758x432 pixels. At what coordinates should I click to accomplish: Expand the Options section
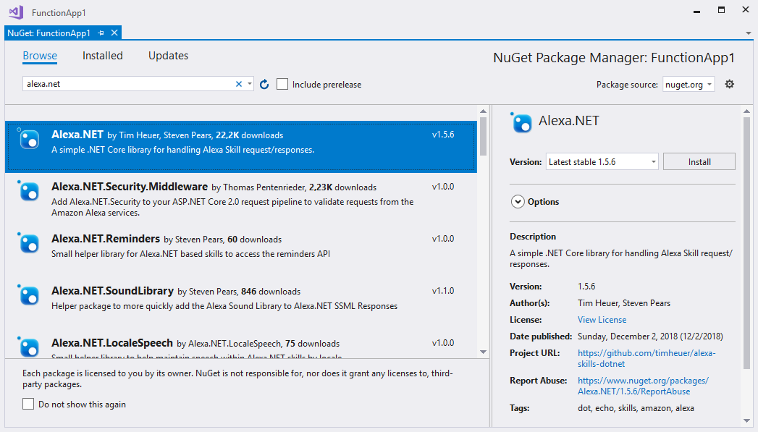(518, 202)
